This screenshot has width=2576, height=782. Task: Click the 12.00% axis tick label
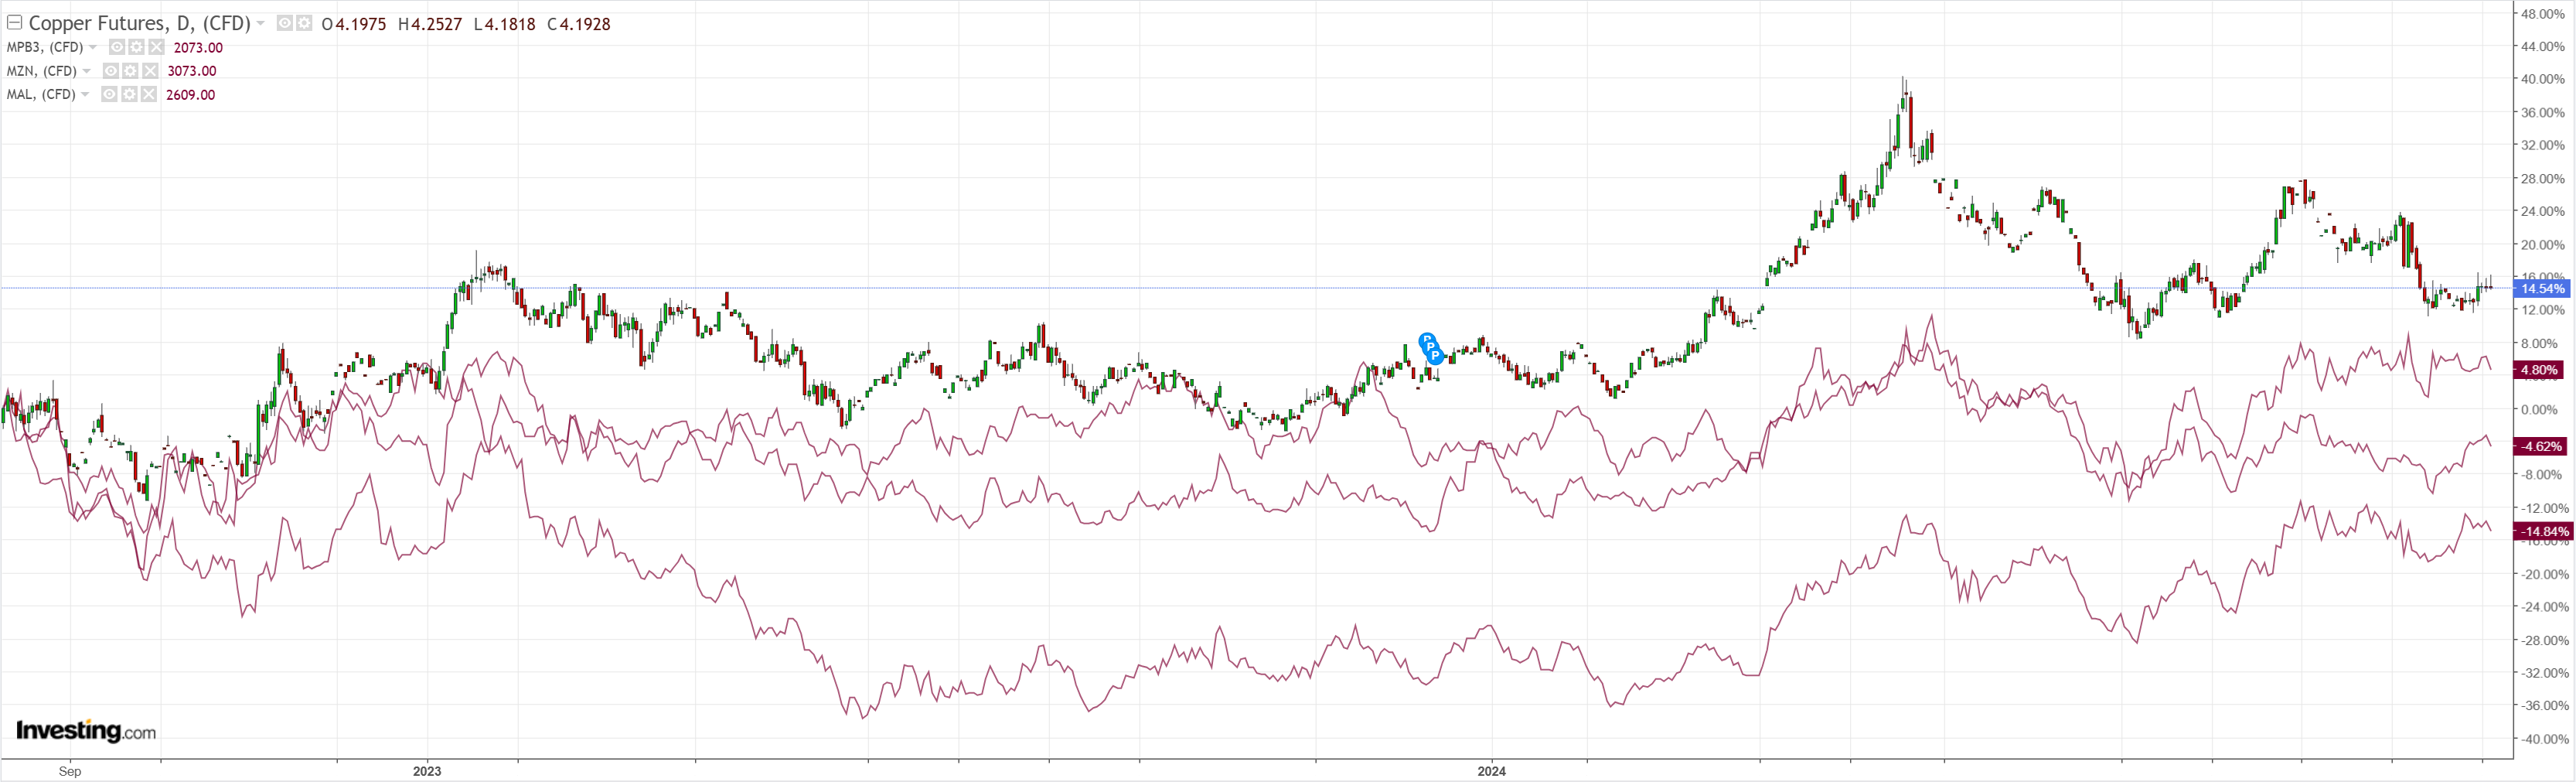pyautogui.click(x=2543, y=311)
